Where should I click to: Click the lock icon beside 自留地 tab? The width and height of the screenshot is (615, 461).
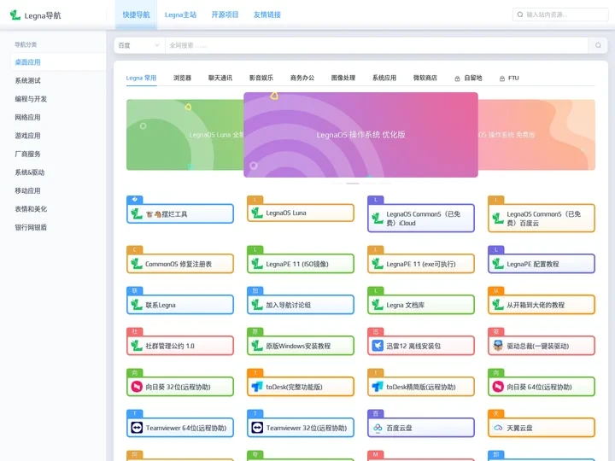(457, 79)
